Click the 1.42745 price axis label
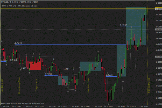The width and height of the screenshot is (162, 108). 159,21
